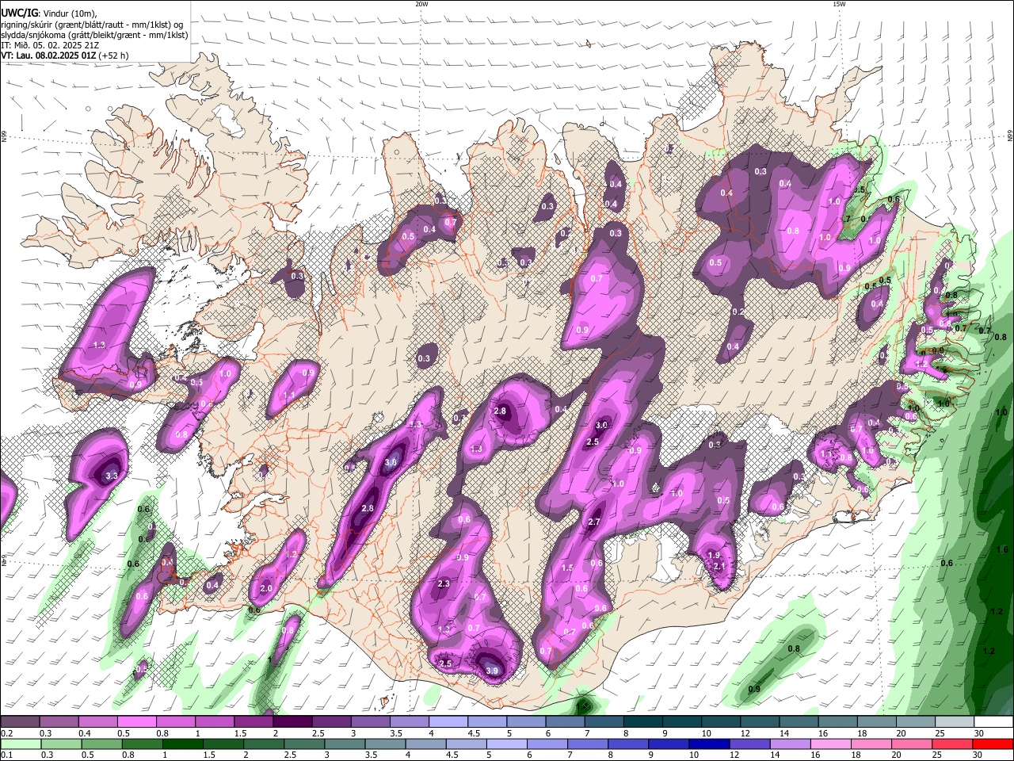Pick the snow scale swatch between 12 and 14

click(x=760, y=722)
